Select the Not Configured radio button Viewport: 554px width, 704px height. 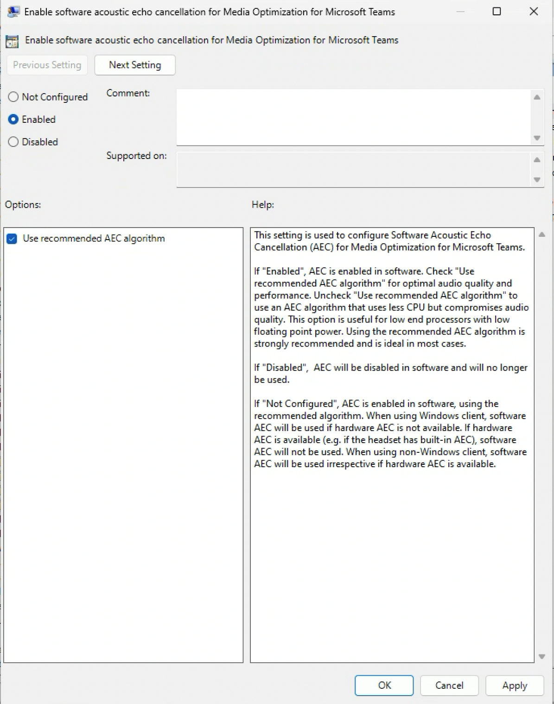pyautogui.click(x=13, y=97)
